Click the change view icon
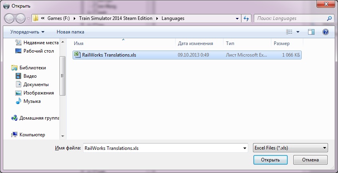The image size is (338, 173). coord(289,31)
